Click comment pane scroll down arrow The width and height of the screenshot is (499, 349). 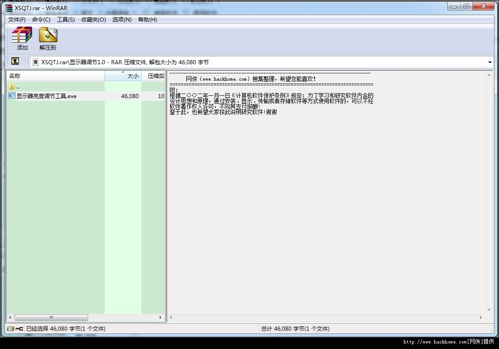click(x=489, y=310)
